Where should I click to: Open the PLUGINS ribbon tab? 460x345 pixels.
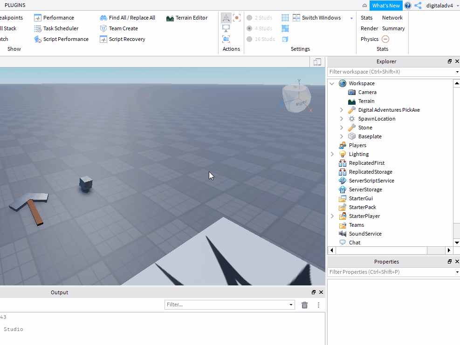15,5
